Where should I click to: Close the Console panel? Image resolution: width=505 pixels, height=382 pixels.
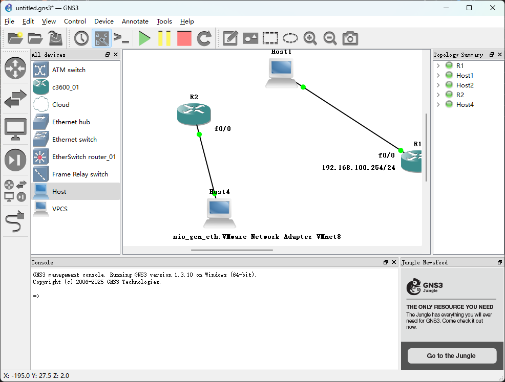(393, 262)
